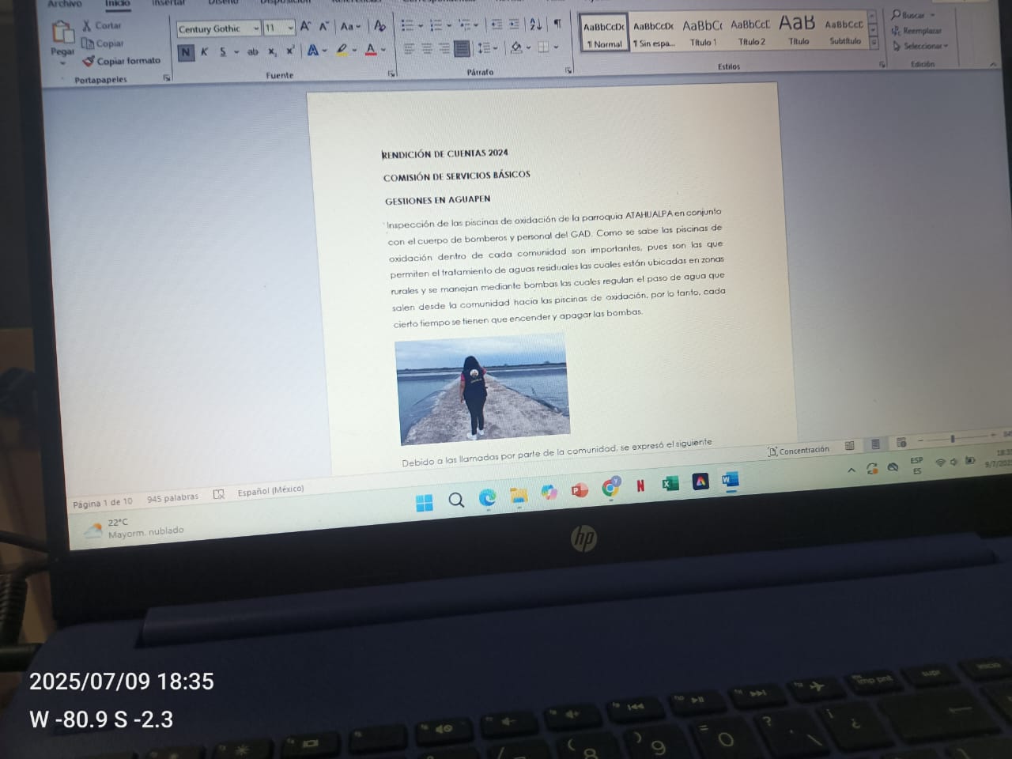Click the Cortar scissors icon
The image size is (1012, 759).
pyautogui.click(x=87, y=26)
